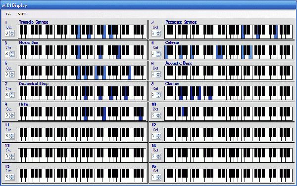Click octave spinner arrows for channel 10

coord(158,115)
